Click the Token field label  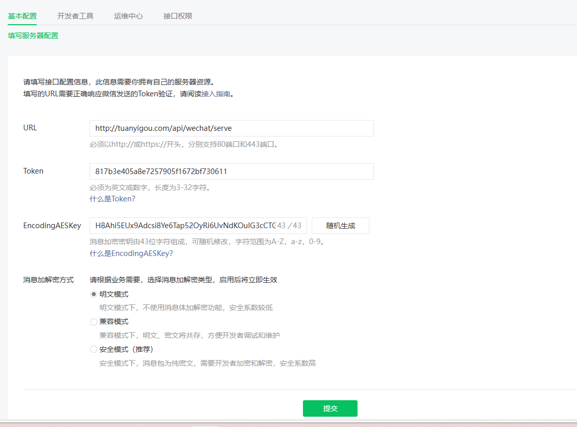(x=33, y=171)
